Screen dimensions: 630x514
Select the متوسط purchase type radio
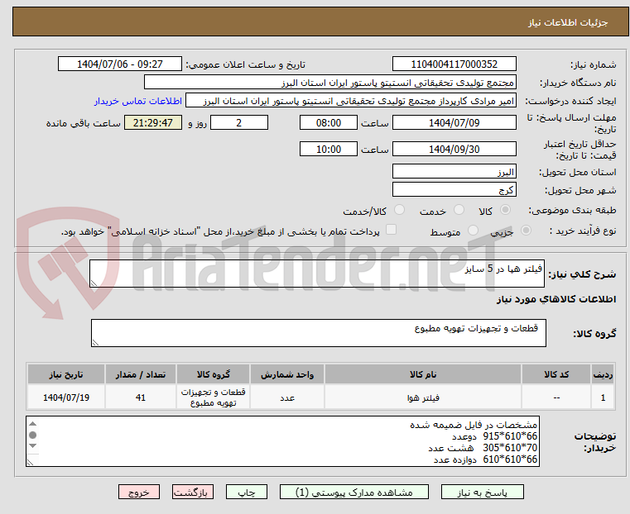pyautogui.click(x=473, y=231)
